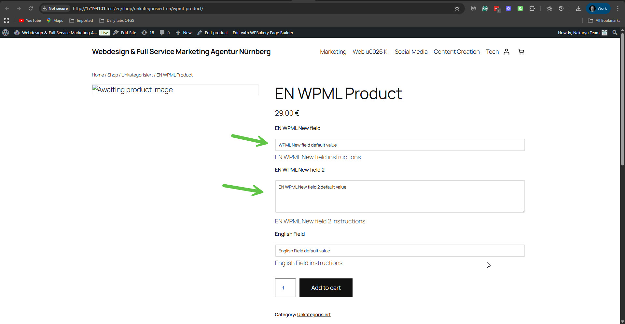Click the Edit product admin link
Screen dimensions: 625x324
(213, 33)
